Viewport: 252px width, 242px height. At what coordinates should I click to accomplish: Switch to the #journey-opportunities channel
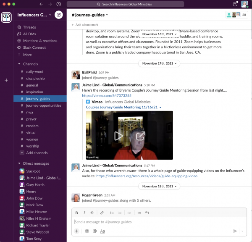(x=40, y=105)
